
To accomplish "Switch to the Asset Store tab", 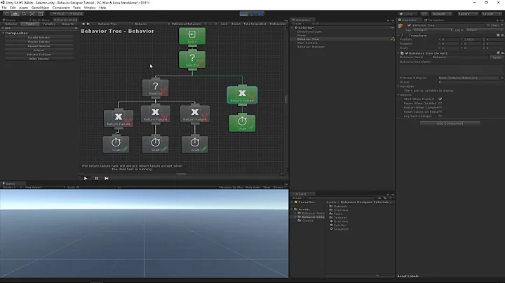I will pyautogui.click(x=39, y=20).
